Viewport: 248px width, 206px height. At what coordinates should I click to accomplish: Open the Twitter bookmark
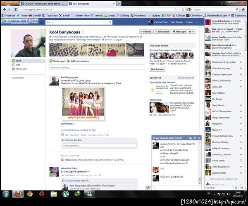pyautogui.click(x=22, y=16)
